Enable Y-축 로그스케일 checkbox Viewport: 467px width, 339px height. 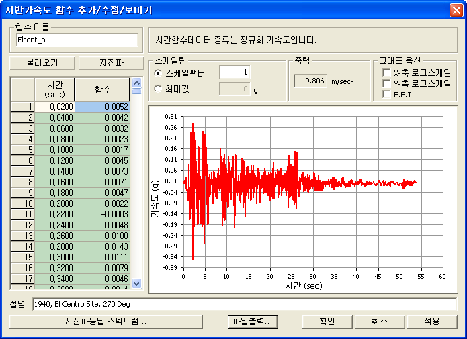click(x=386, y=83)
